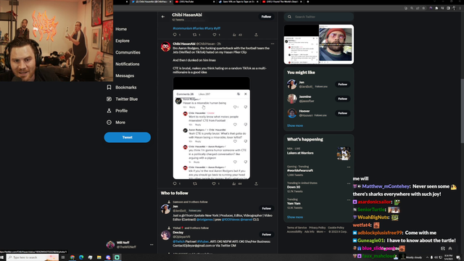The image size is (464, 261).
Task: View analytics of the #communism hashtag tweet
Action: 234,35
